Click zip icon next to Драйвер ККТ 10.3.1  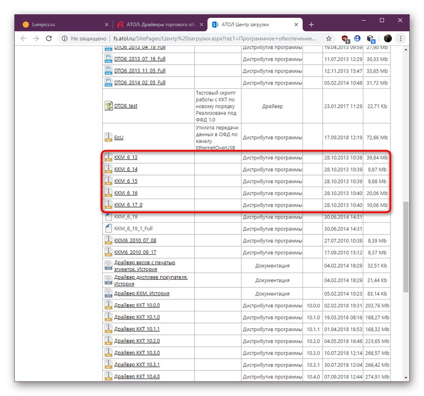108,364
